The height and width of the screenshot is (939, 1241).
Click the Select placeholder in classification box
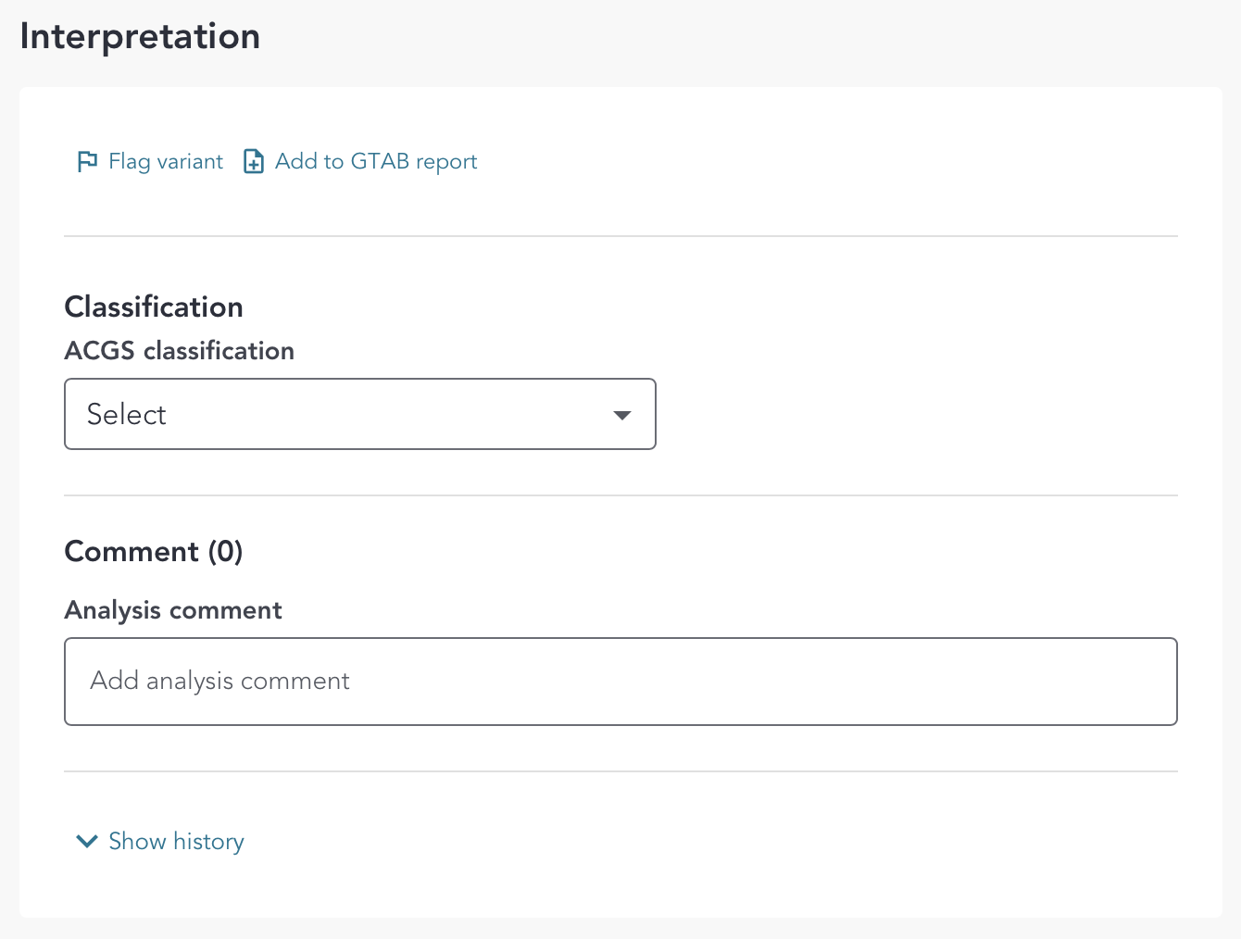point(127,415)
